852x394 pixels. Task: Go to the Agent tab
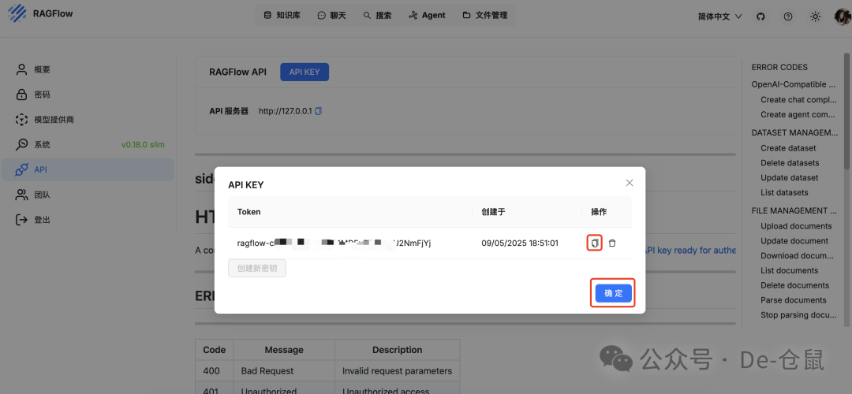click(x=427, y=15)
